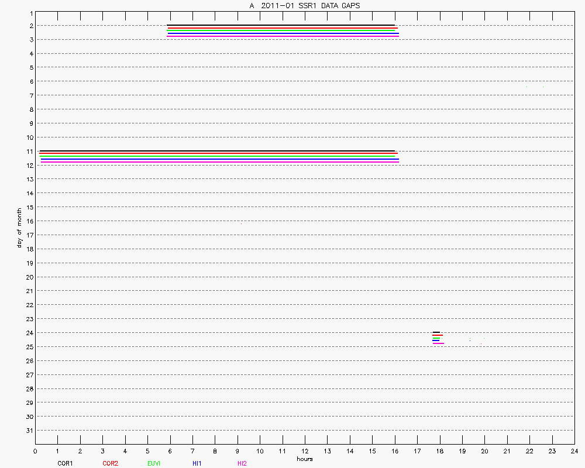Viewport: 585px width, 468px height.
Task: Select the day 16 y-axis label
Action: point(29,221)
